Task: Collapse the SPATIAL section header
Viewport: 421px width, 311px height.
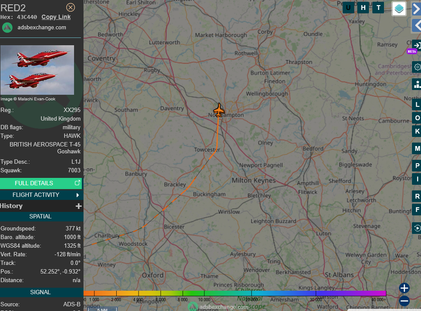Action: click(x=41, y=217)
